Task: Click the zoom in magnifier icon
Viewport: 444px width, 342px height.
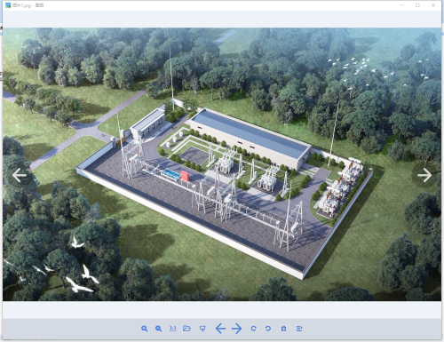Action: tap(144, 329)
